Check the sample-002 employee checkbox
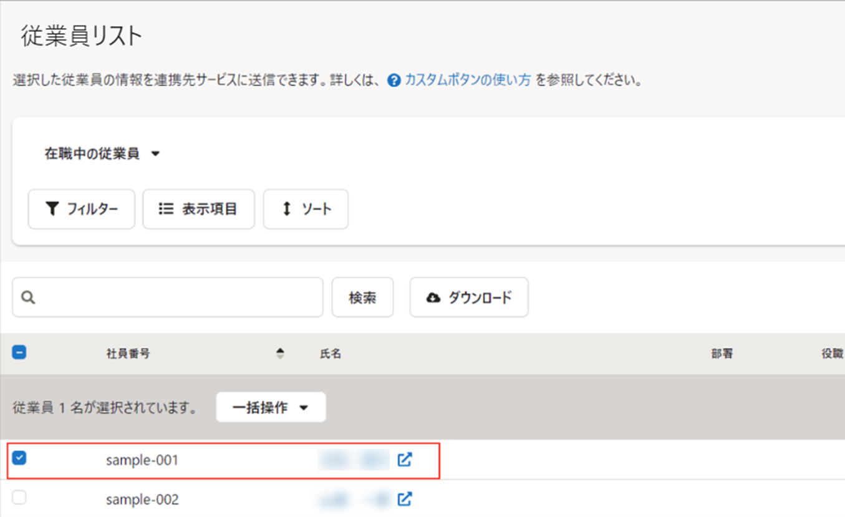 pyautogui.click(x=20, y=498)
